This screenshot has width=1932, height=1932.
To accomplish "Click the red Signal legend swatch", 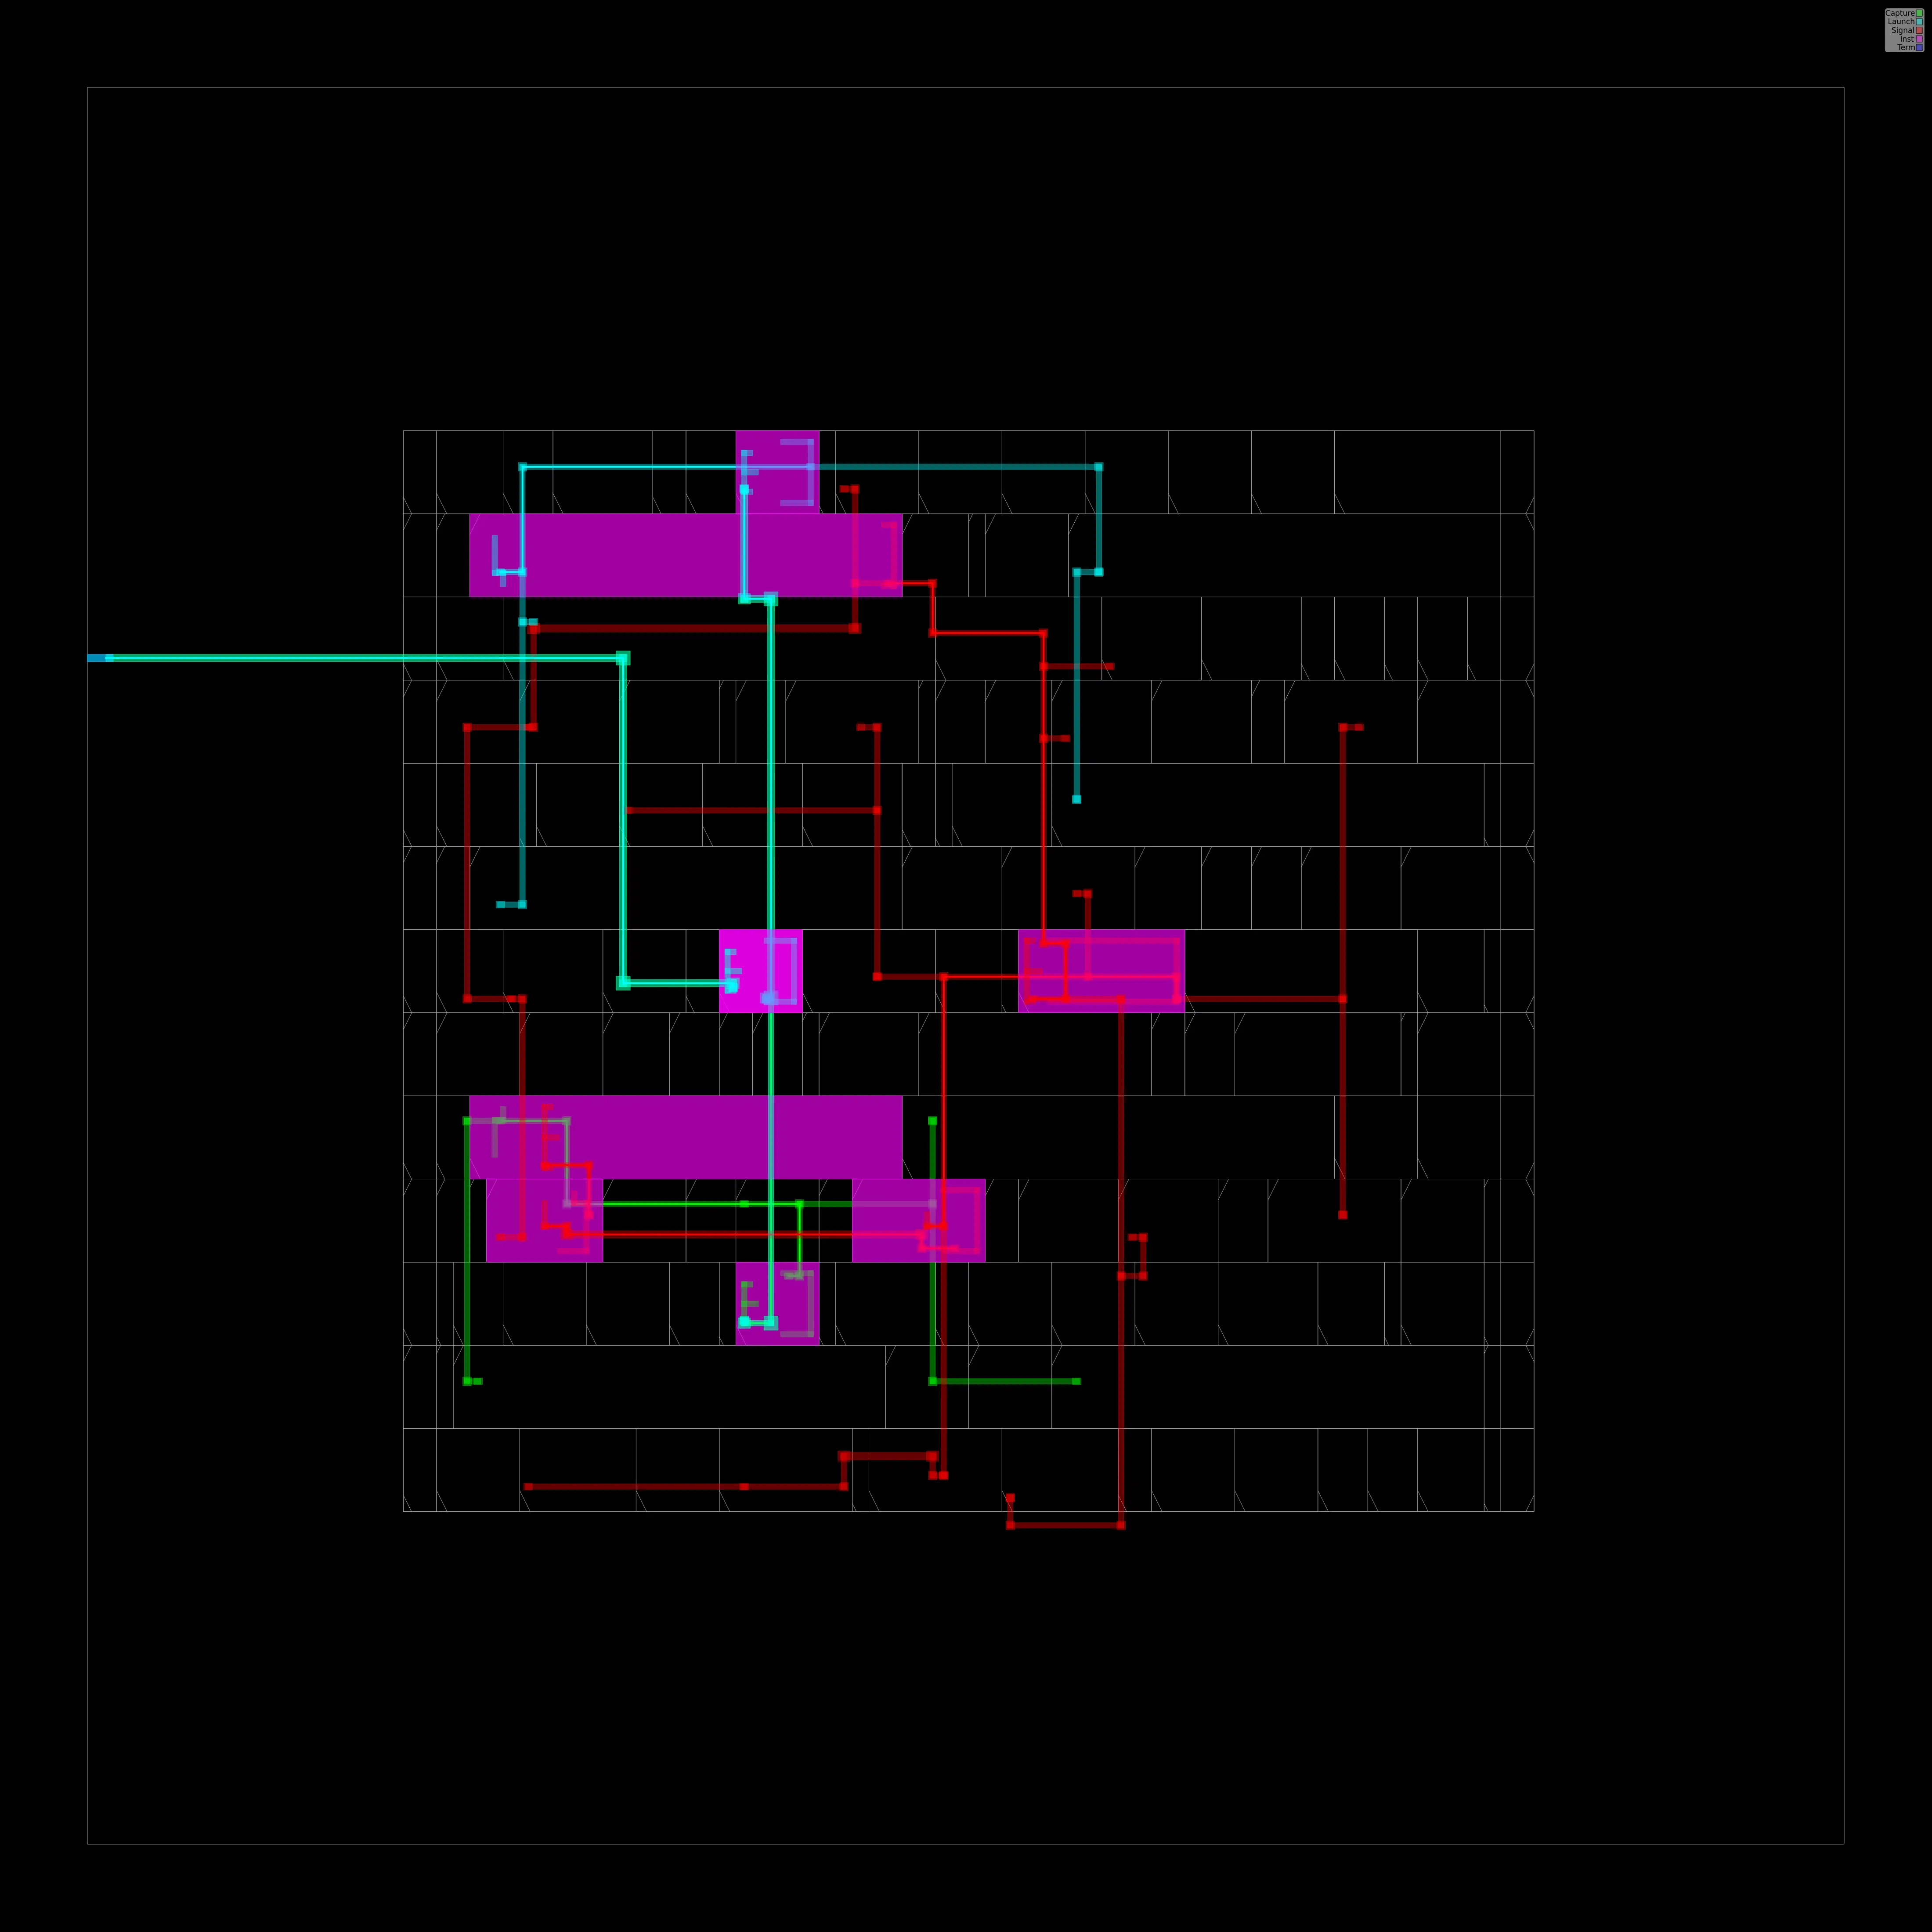I will pos(1919,30).
